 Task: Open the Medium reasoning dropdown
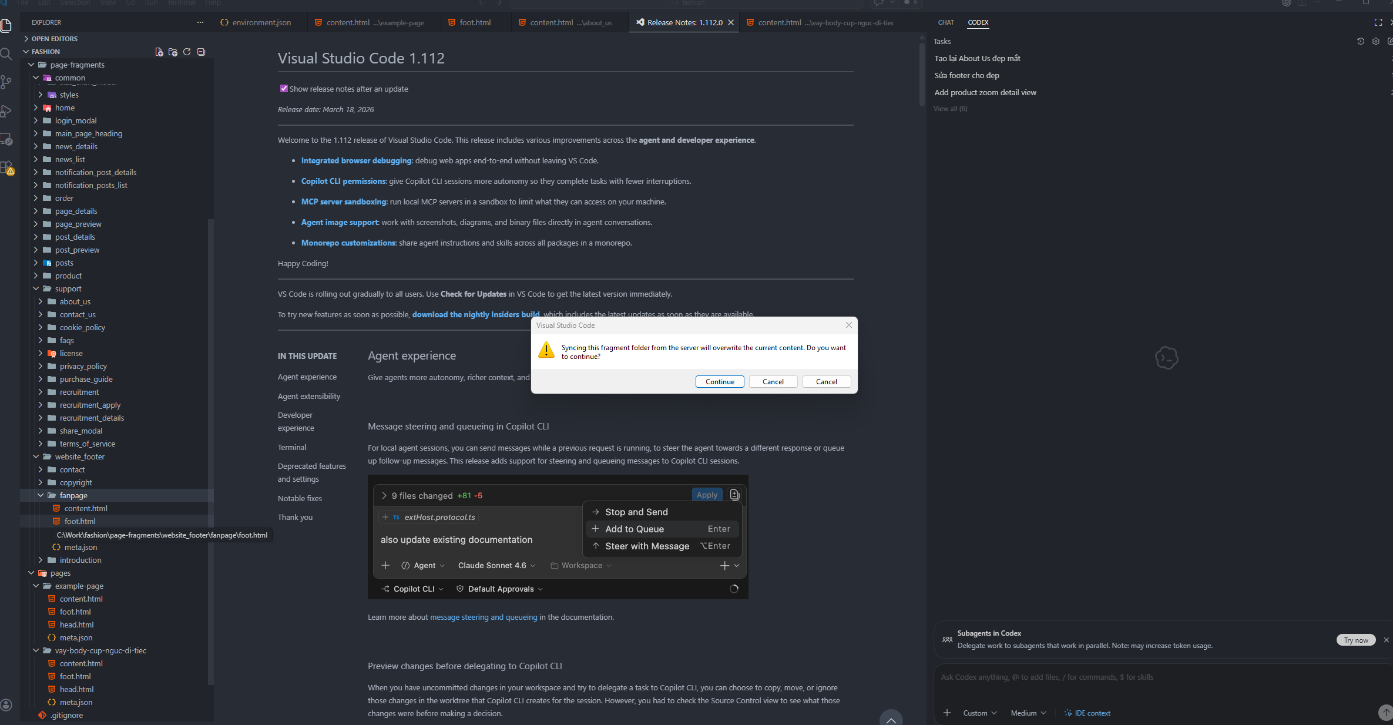pos(1028,713)
